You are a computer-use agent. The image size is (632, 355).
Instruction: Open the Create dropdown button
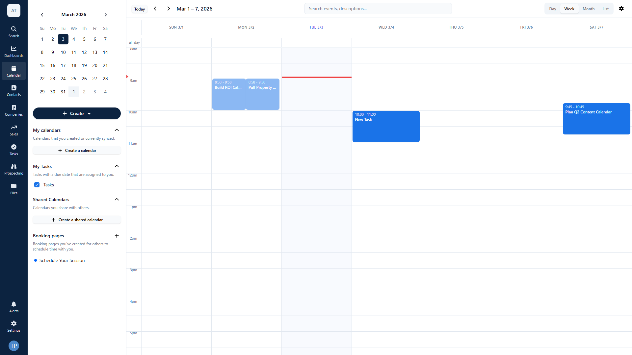pyautogui.click(x=77, y=113)
